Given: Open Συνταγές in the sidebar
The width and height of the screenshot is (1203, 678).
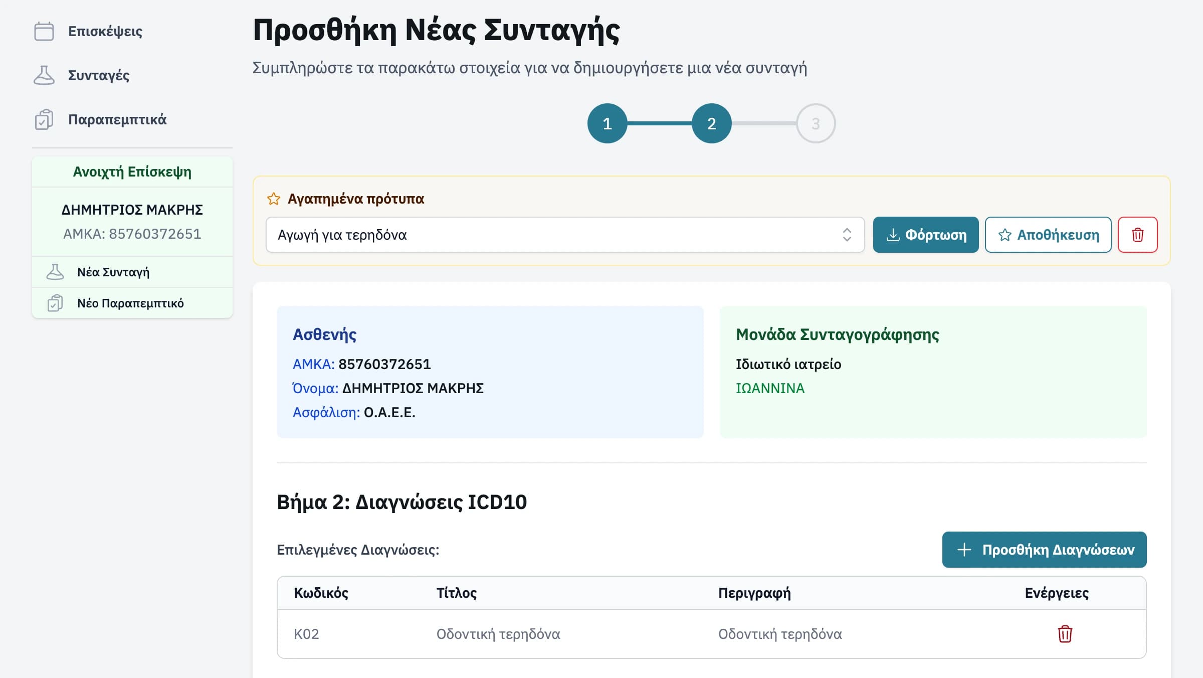Looking at the screenshot, I should (99, 75).
